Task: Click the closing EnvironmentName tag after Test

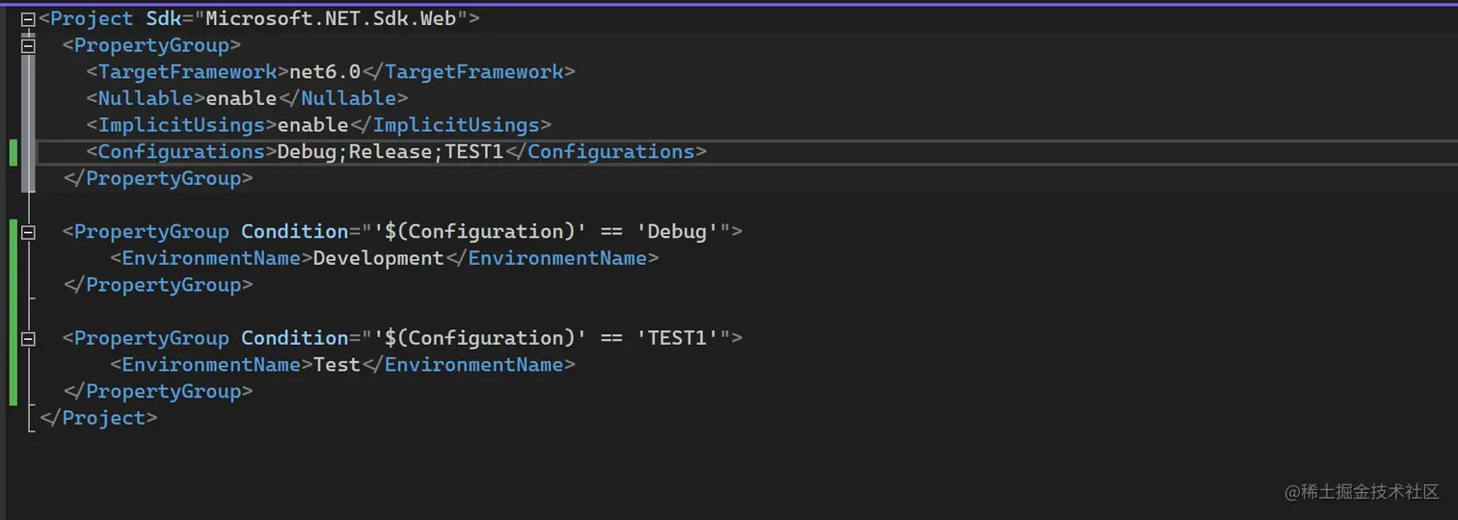Action: (x=469, y=365)
